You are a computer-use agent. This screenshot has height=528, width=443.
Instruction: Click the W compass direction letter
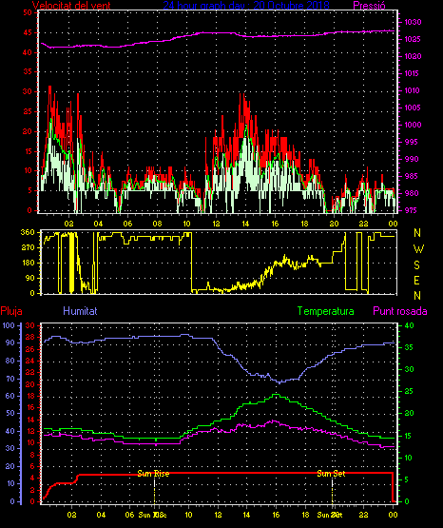[418, 249]
